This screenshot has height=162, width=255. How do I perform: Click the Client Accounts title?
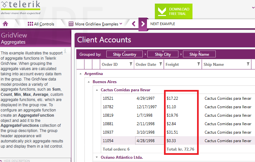pyautogui.click(x=104, y=40)
